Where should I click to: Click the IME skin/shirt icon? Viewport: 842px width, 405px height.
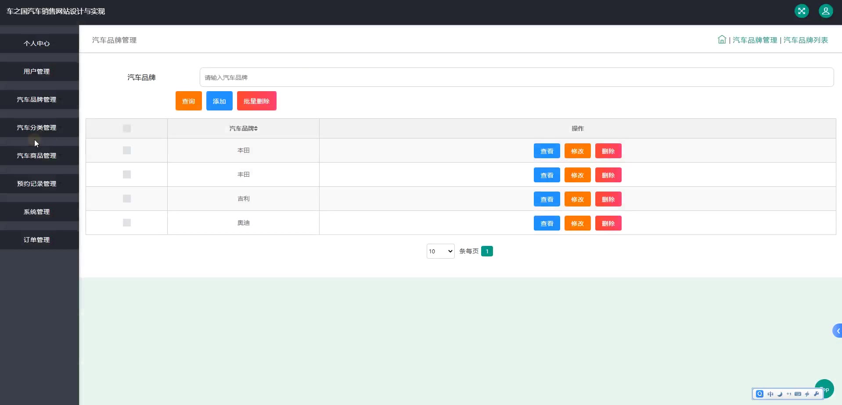[807, 394]
